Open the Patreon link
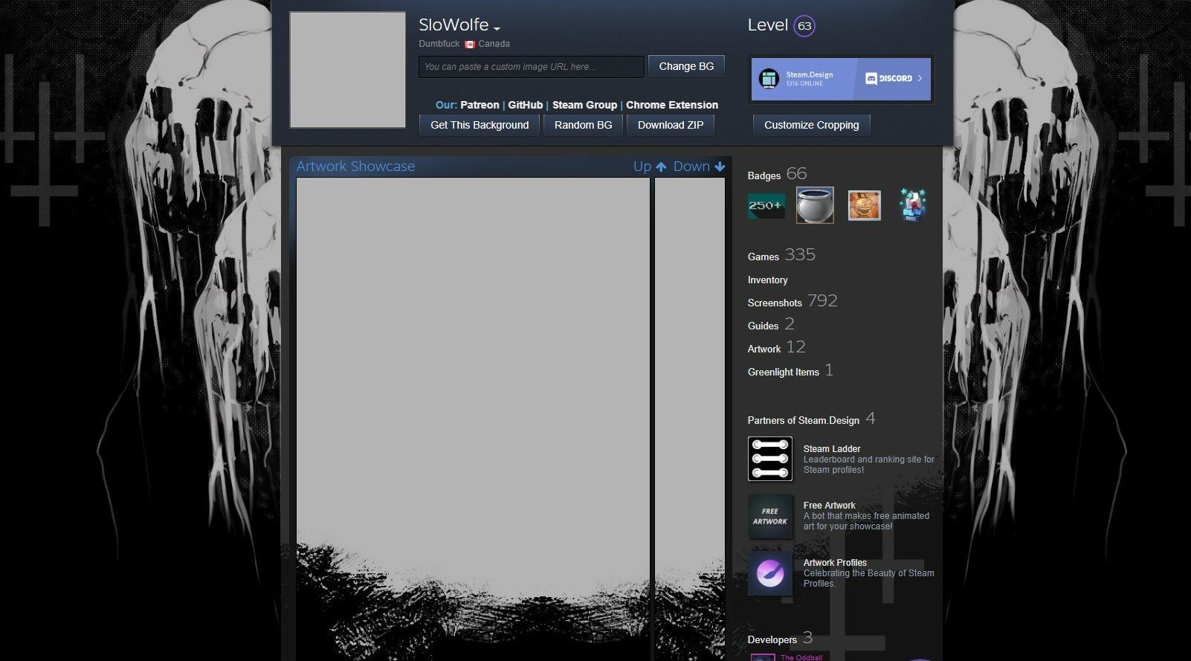The width and height of the screenshot is (1191, 661). 480,105
